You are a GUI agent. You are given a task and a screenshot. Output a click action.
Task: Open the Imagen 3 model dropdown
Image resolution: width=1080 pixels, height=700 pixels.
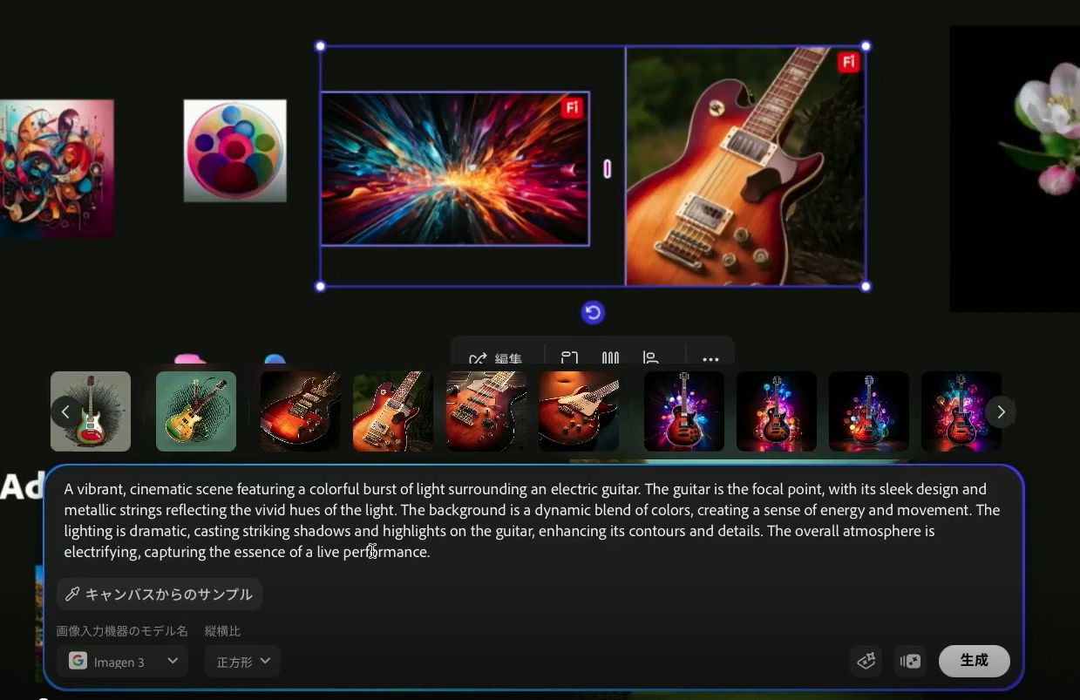[123, 661]
